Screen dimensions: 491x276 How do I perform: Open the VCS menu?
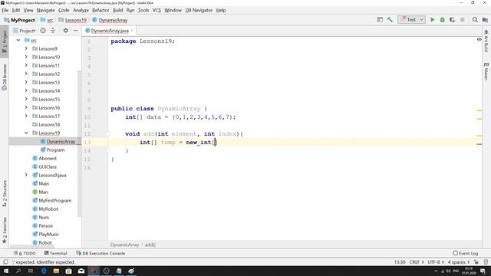(157, 10)
